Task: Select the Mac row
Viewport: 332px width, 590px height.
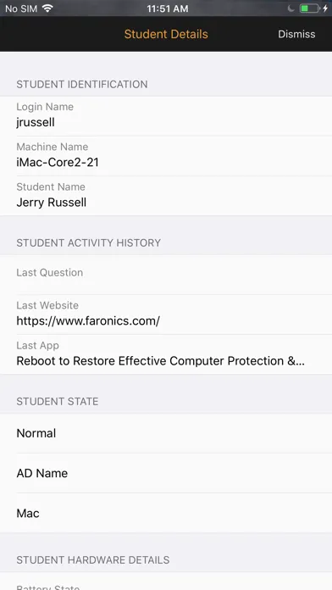Action: 166,513
